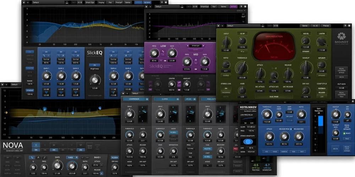Click COMPRESSOR DRIVE knob in Limiter window

click(x=130, y=114)
